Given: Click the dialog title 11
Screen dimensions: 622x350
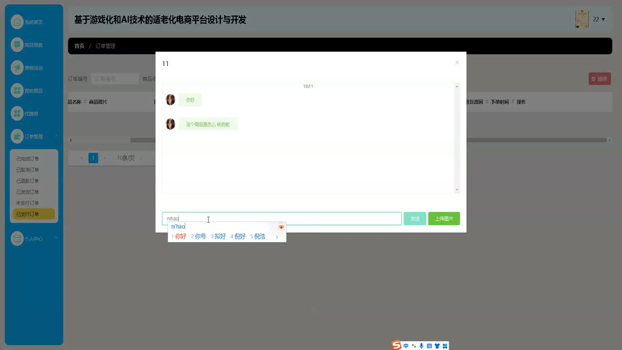Looking at the screenshot, I should (165, 64).
